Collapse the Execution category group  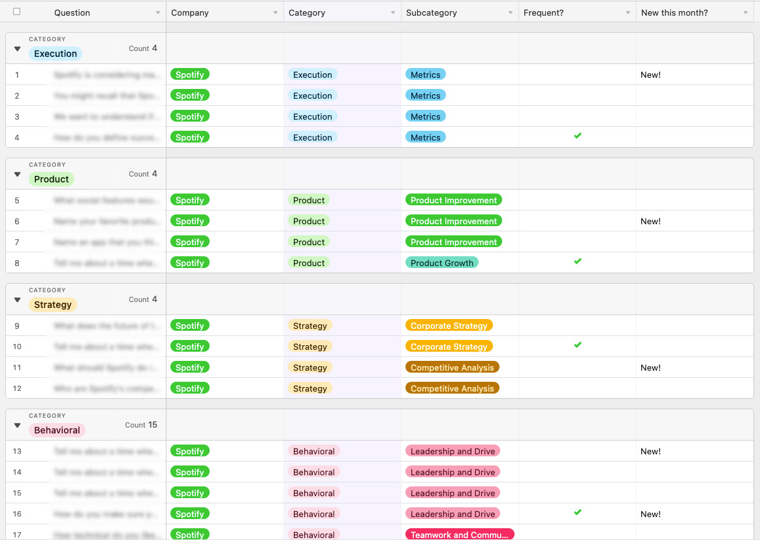pos(18,49)
